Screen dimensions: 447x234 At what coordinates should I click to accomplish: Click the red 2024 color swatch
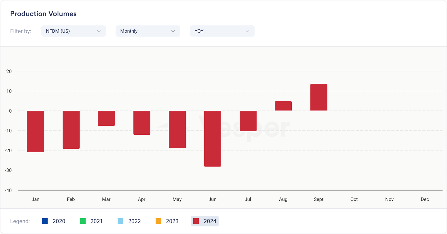click(196, 221)
